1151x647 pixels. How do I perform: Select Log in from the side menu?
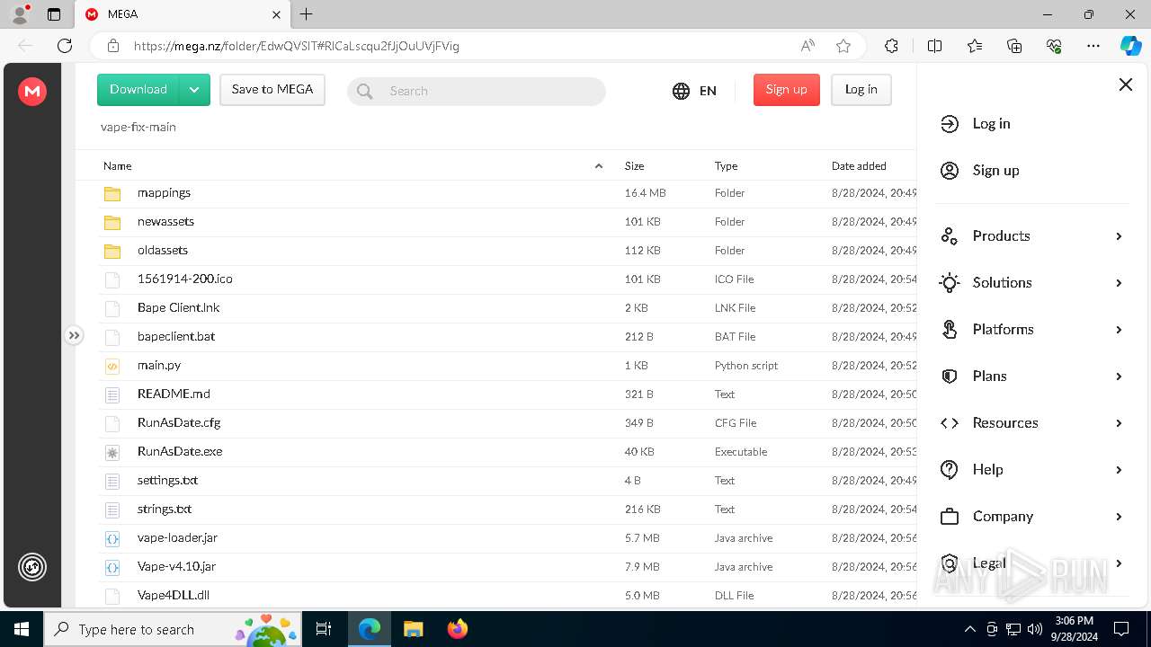coord(991,124)
